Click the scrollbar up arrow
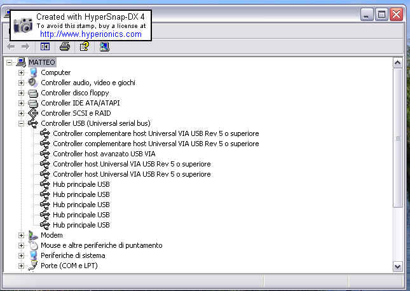This screenshot has height=291, width=410. [x=398, y=63]
